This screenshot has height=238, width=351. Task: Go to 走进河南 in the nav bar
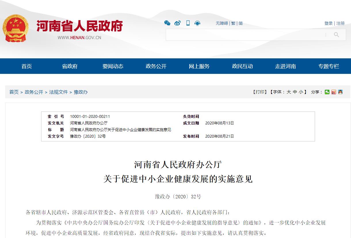click(285, 66)
